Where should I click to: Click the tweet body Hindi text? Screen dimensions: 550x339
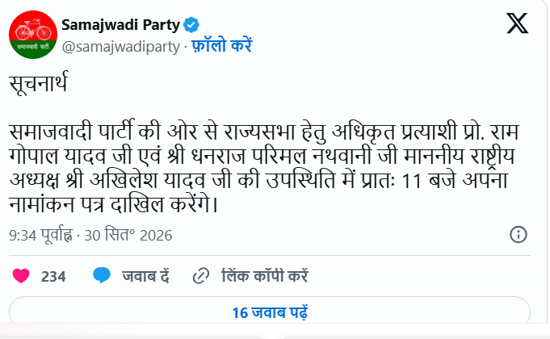click(264, 168)
